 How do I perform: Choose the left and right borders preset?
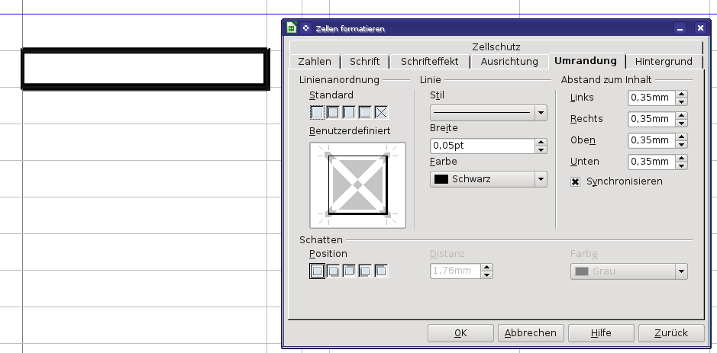(x=349, y=112)
